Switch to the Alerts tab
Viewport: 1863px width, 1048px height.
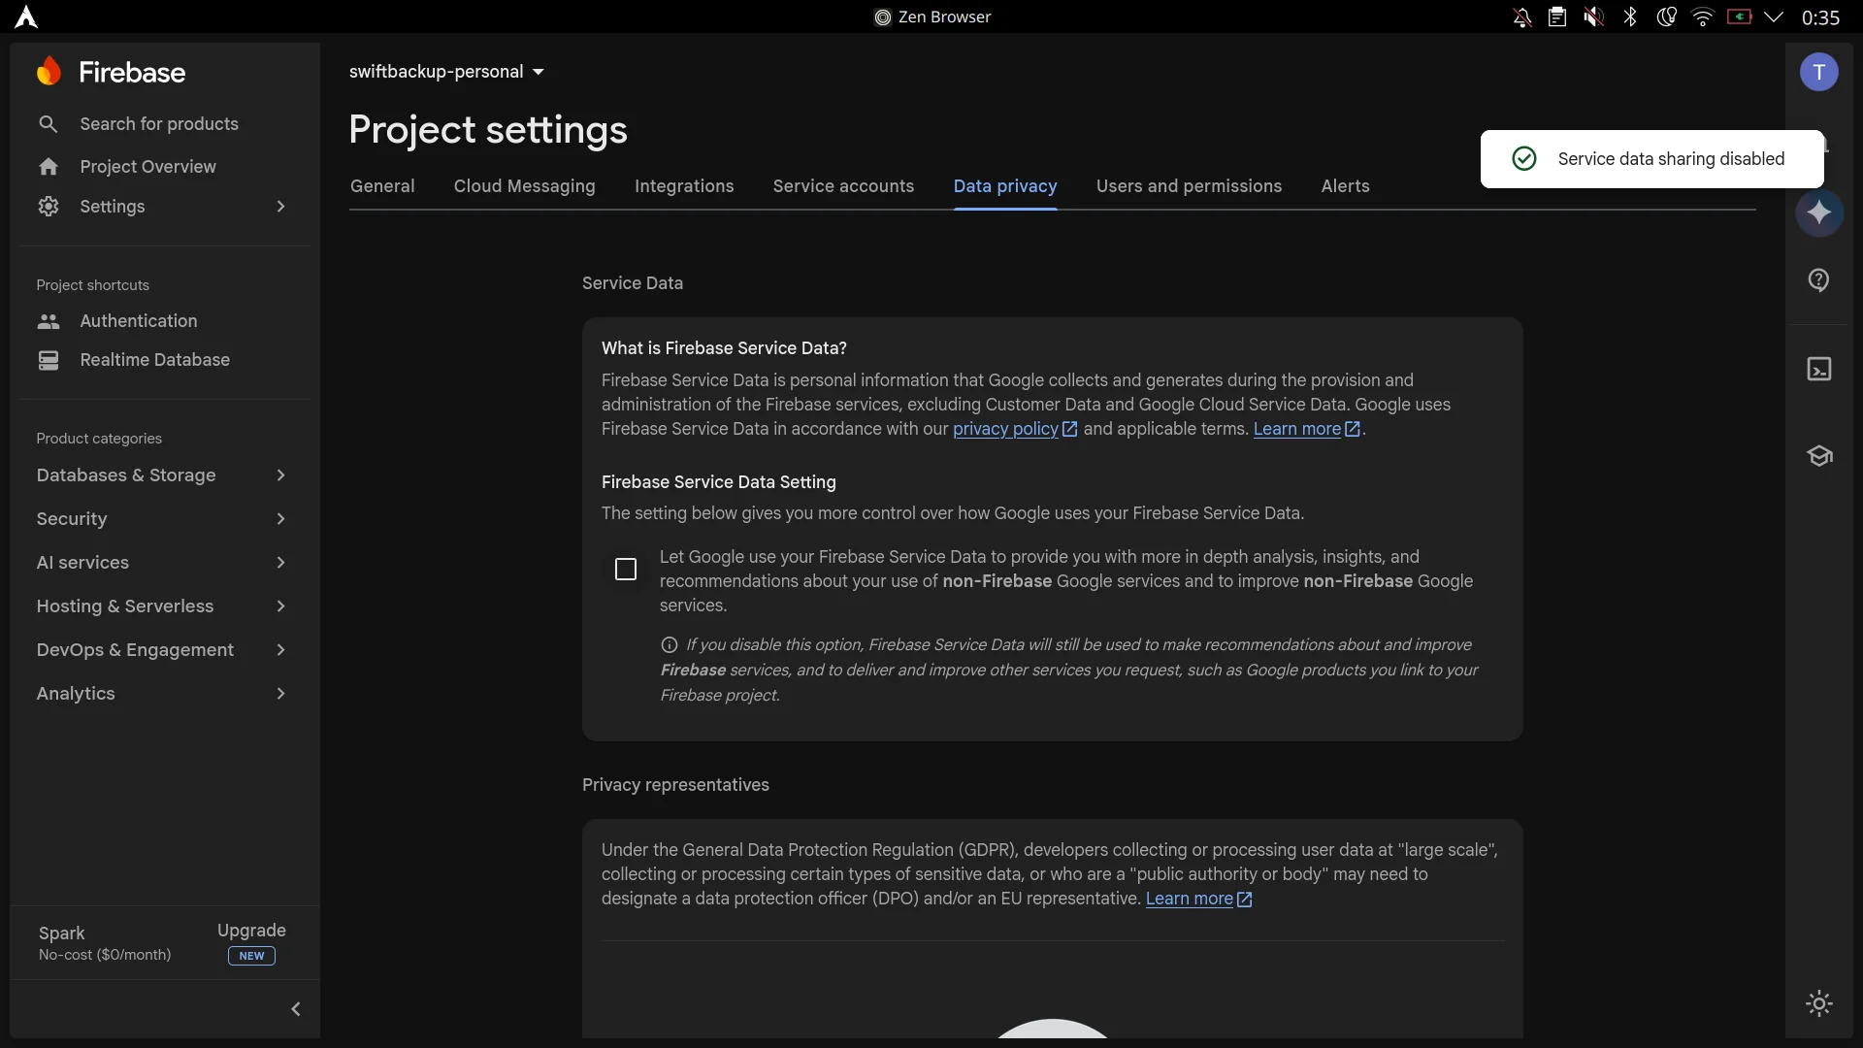click(x=1345, y=186)
